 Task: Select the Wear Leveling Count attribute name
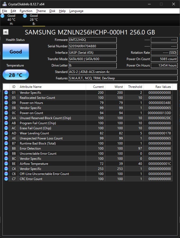coord(34,133)
